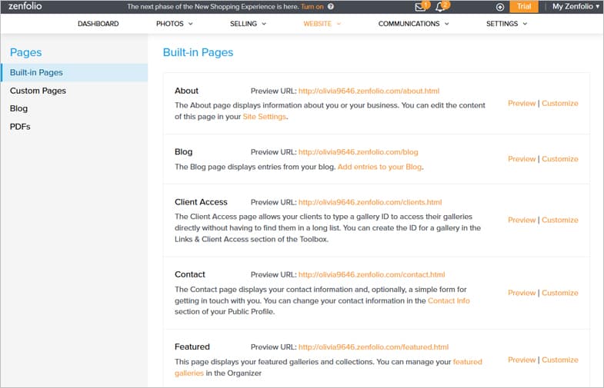Open the mail messages icon
The height and width of the screenshot is (388, 604).
click(420, 7)
